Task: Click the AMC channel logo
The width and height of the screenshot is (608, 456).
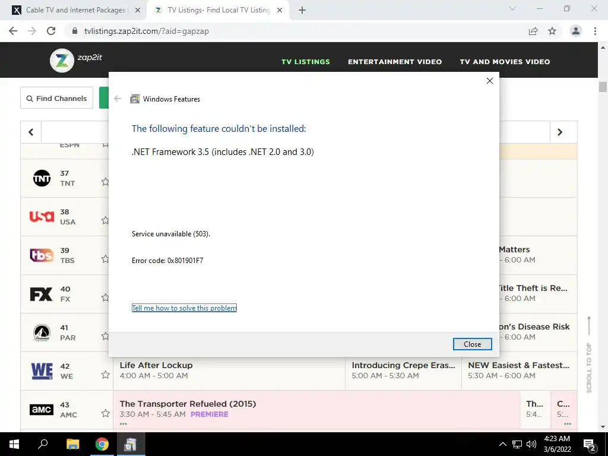Action: click(x=42, y=410)
